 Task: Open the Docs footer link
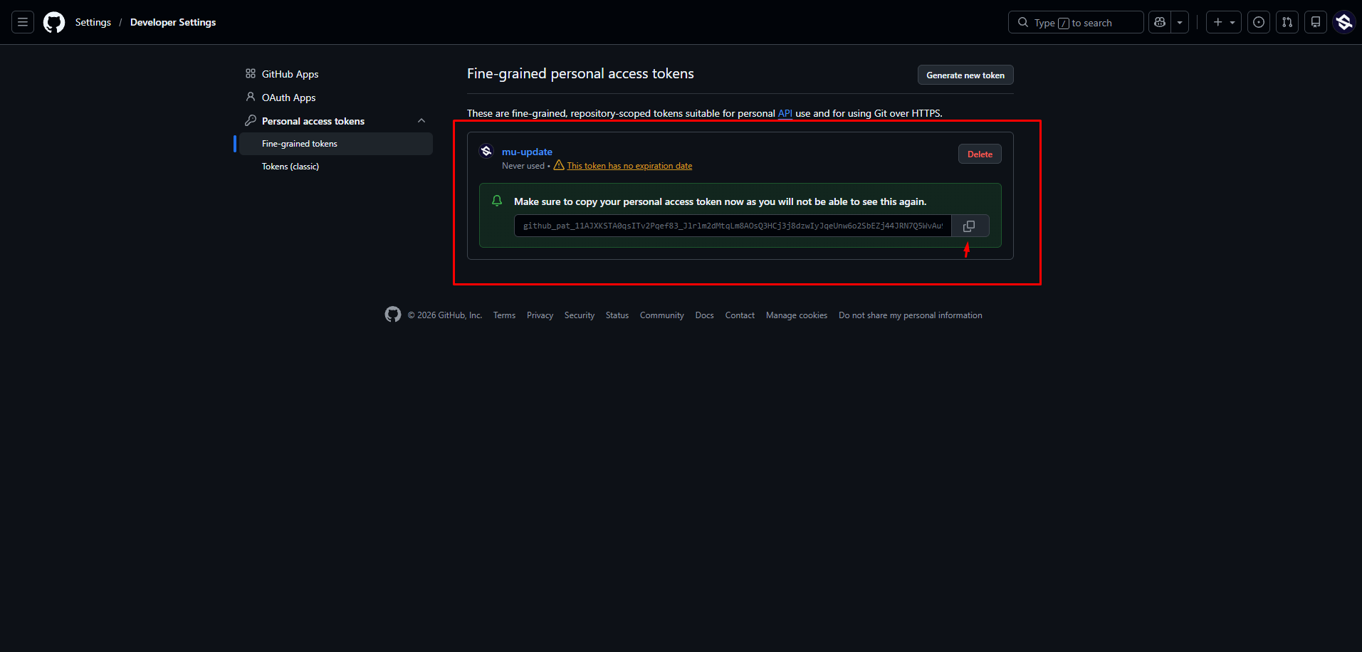[704, 315]
